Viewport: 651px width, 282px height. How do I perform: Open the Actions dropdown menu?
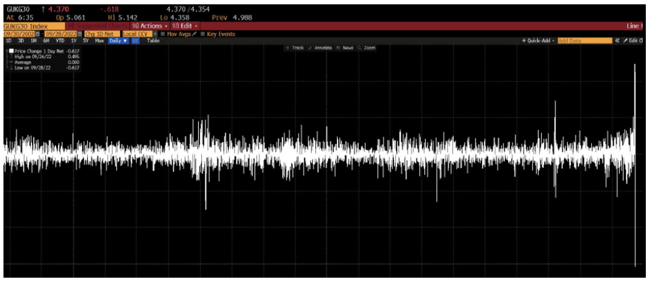pyautogui.click(x=150, y=26)
